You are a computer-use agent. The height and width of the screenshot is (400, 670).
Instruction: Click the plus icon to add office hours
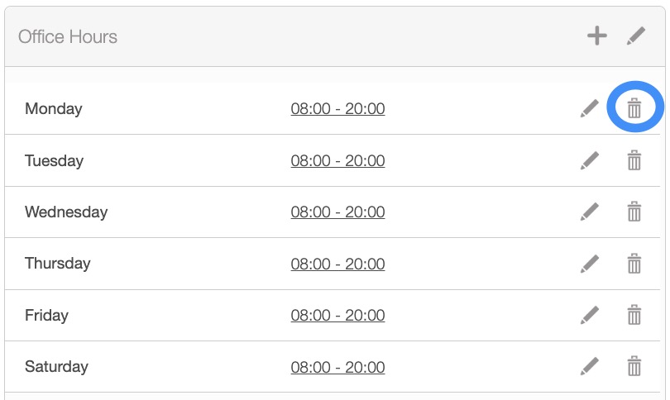pos(596,36)
